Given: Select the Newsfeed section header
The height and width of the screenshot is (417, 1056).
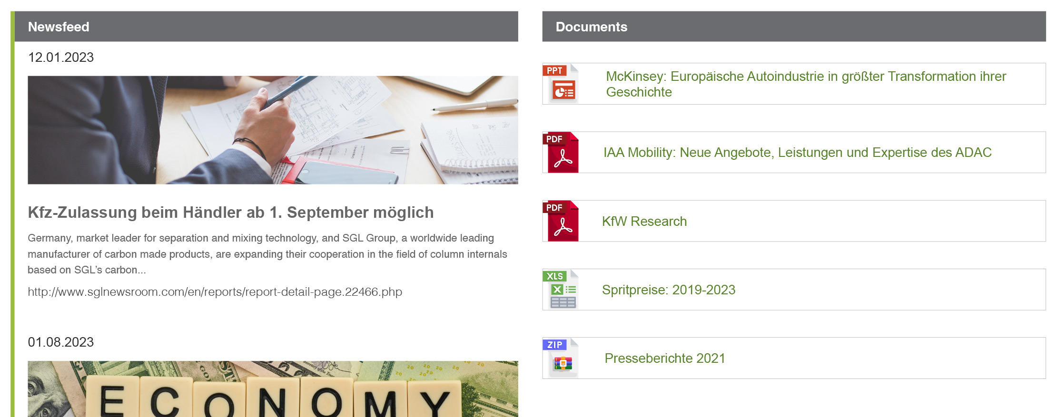Looking at the screenshot, I should tap(59, 27).
